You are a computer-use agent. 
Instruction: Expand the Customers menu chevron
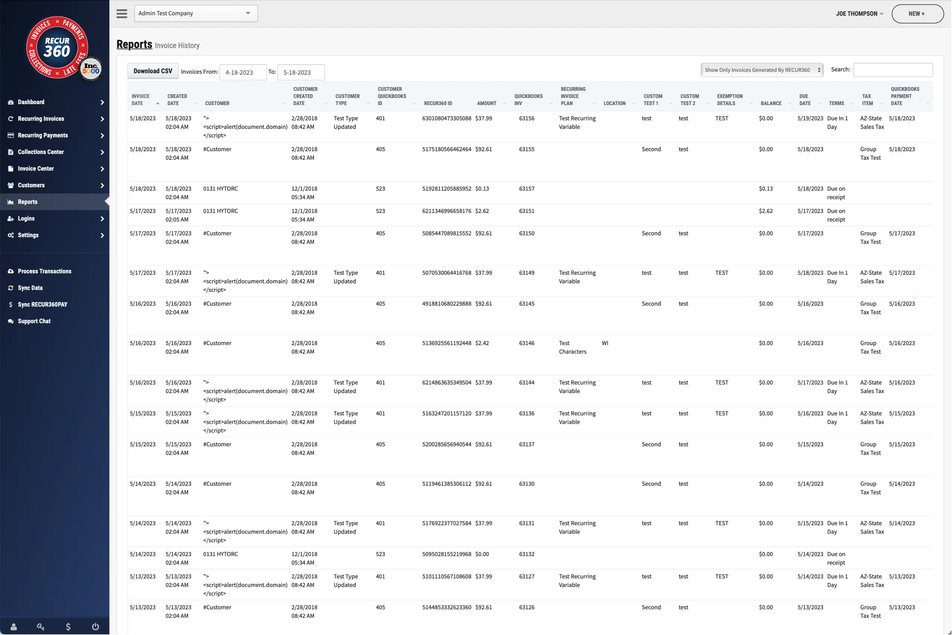pos(102,186)
